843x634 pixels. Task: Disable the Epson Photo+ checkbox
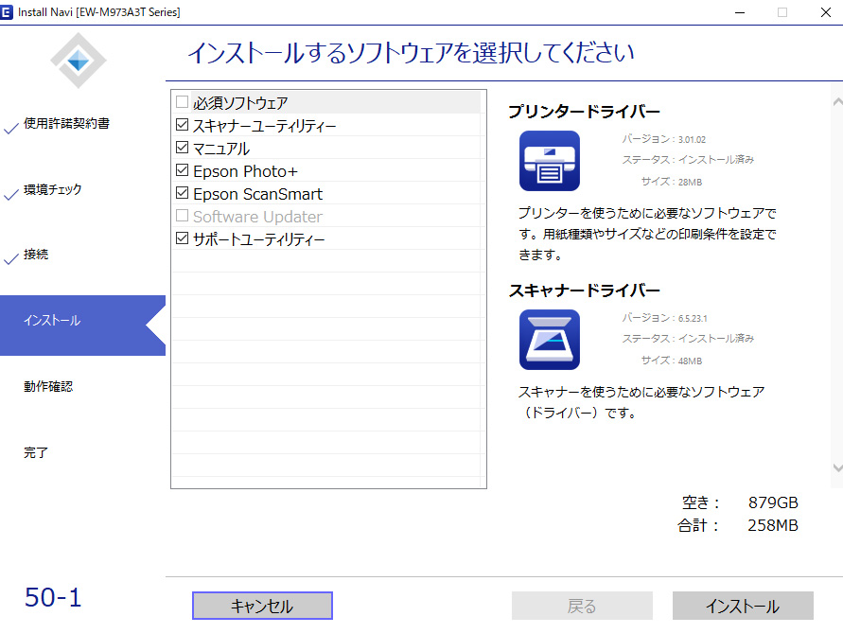pos(183,170)
